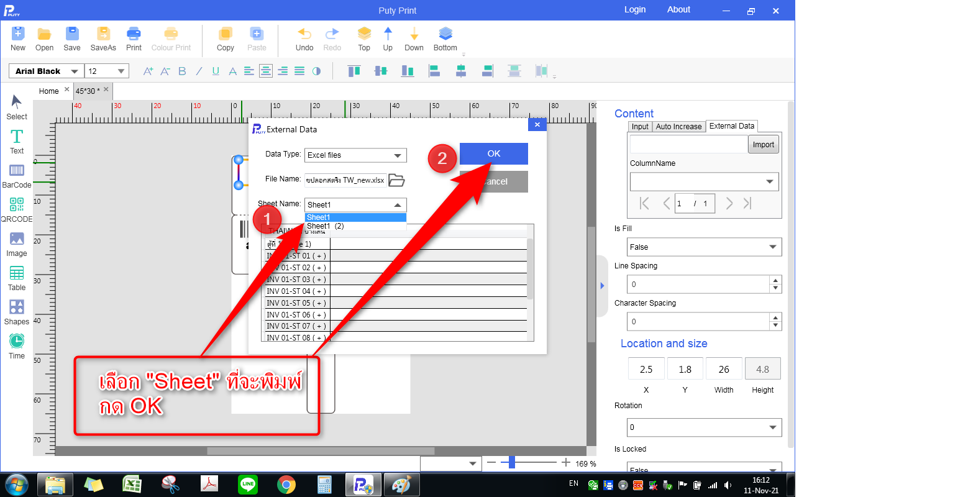Click the X position field
The image size is (963, 497).
click(646, 369)
